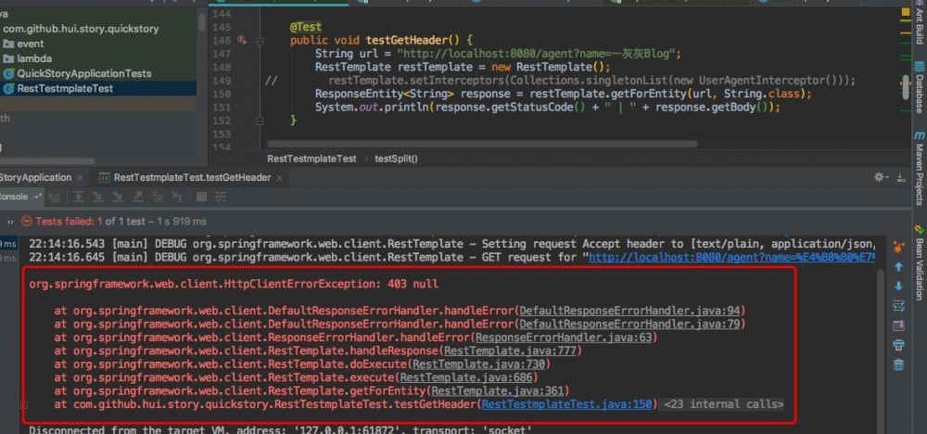Click the Step Into debugger icon
Image resolution: width=927 pixels, height=434 pixels.
point(98,197)
